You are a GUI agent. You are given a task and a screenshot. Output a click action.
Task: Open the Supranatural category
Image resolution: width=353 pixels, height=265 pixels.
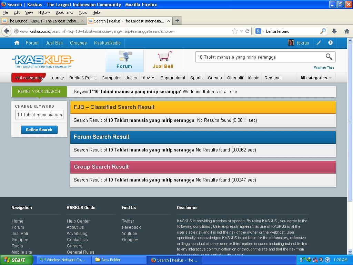click(173, 78)
